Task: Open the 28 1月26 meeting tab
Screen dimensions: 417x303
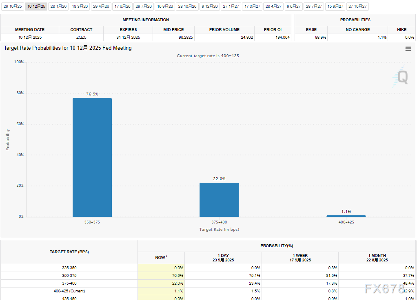Action: [x=58, y=7]
